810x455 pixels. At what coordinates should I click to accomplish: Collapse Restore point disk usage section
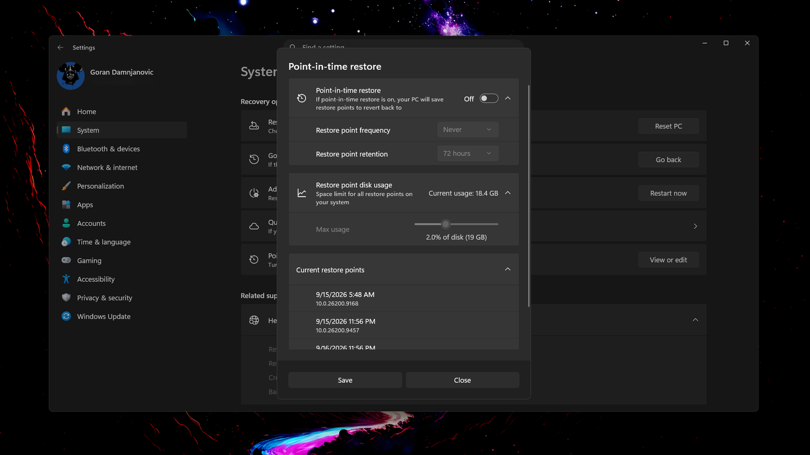coord(508,193)
